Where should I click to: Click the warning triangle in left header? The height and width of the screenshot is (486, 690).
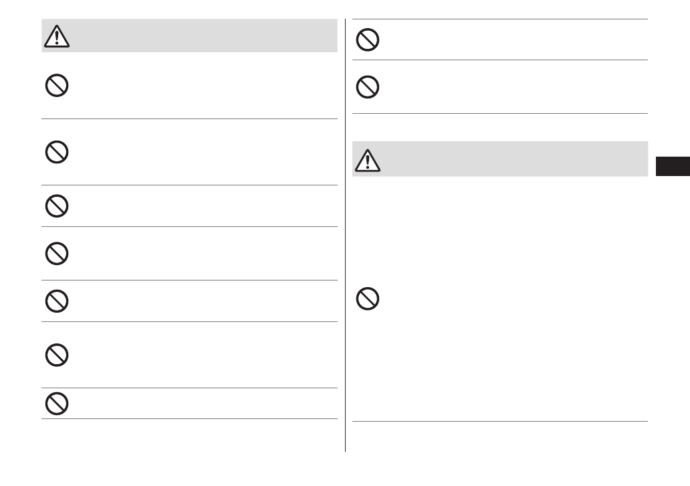coord(57,37)
